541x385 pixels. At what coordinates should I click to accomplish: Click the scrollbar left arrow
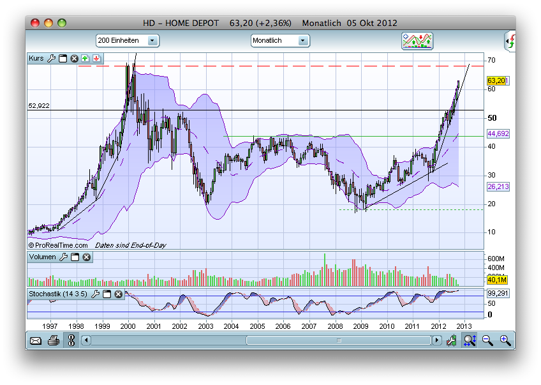coord(86,340)
